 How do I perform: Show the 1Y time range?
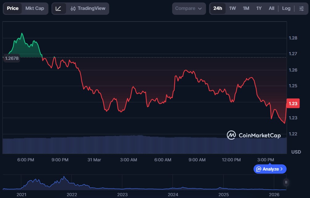[x=259, y=8]
